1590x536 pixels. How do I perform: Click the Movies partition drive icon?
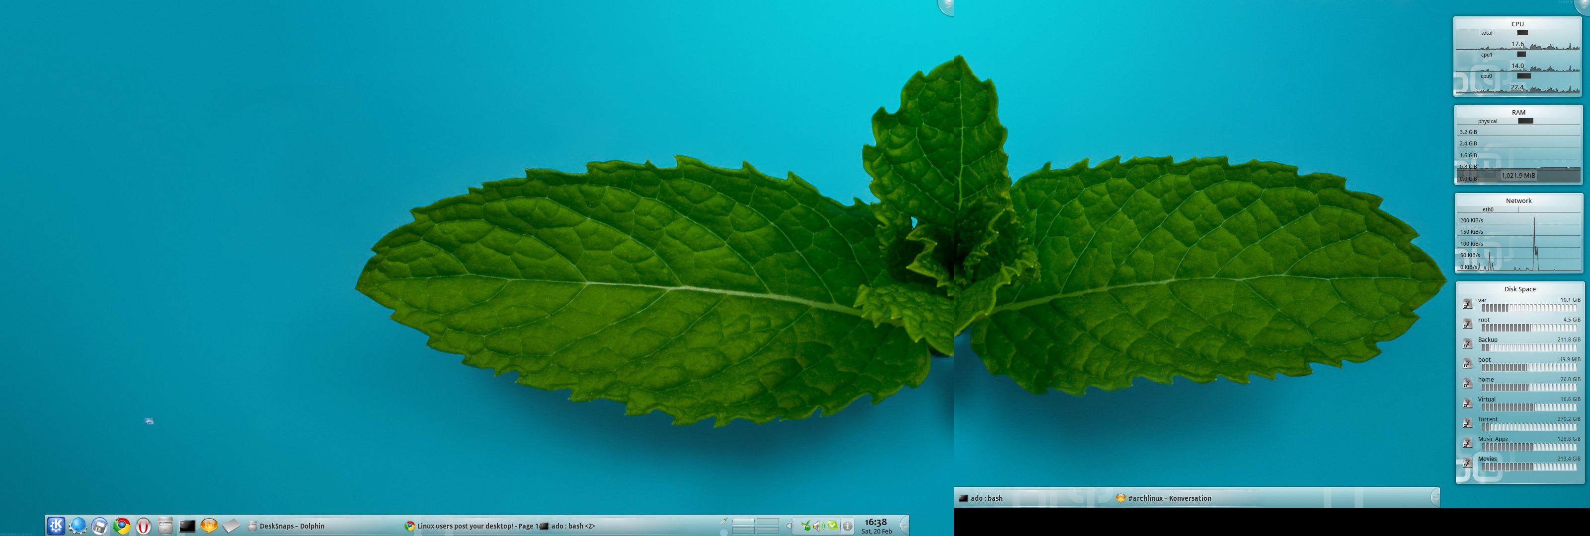coord(1468,463)
